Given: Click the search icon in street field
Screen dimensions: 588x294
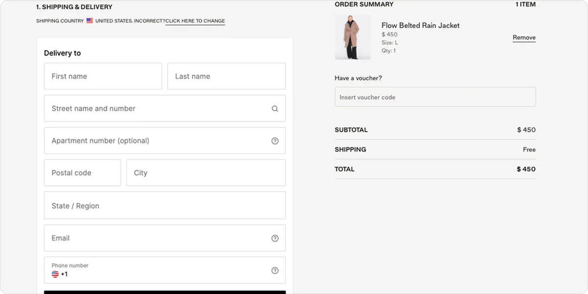Looking at the screenshot, I should pyautogui.click(x=275, y=109).
